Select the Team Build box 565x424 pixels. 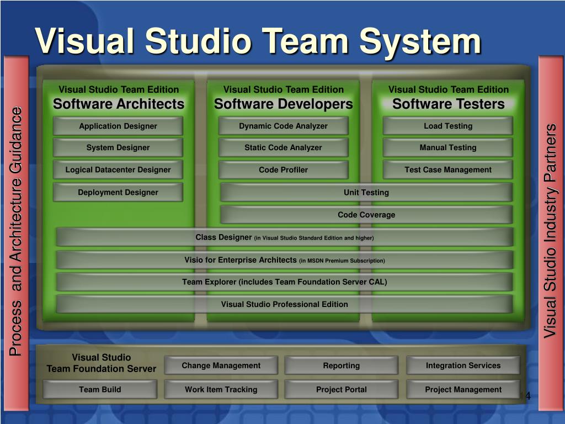[x=100, y=389]
